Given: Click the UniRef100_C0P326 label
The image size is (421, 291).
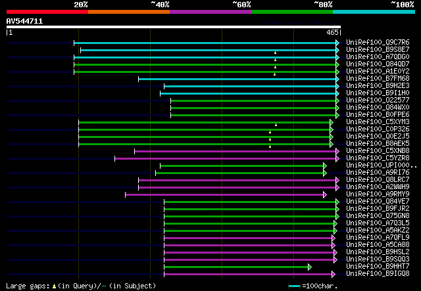Looking at the screenshot, I should pos(378,129).
